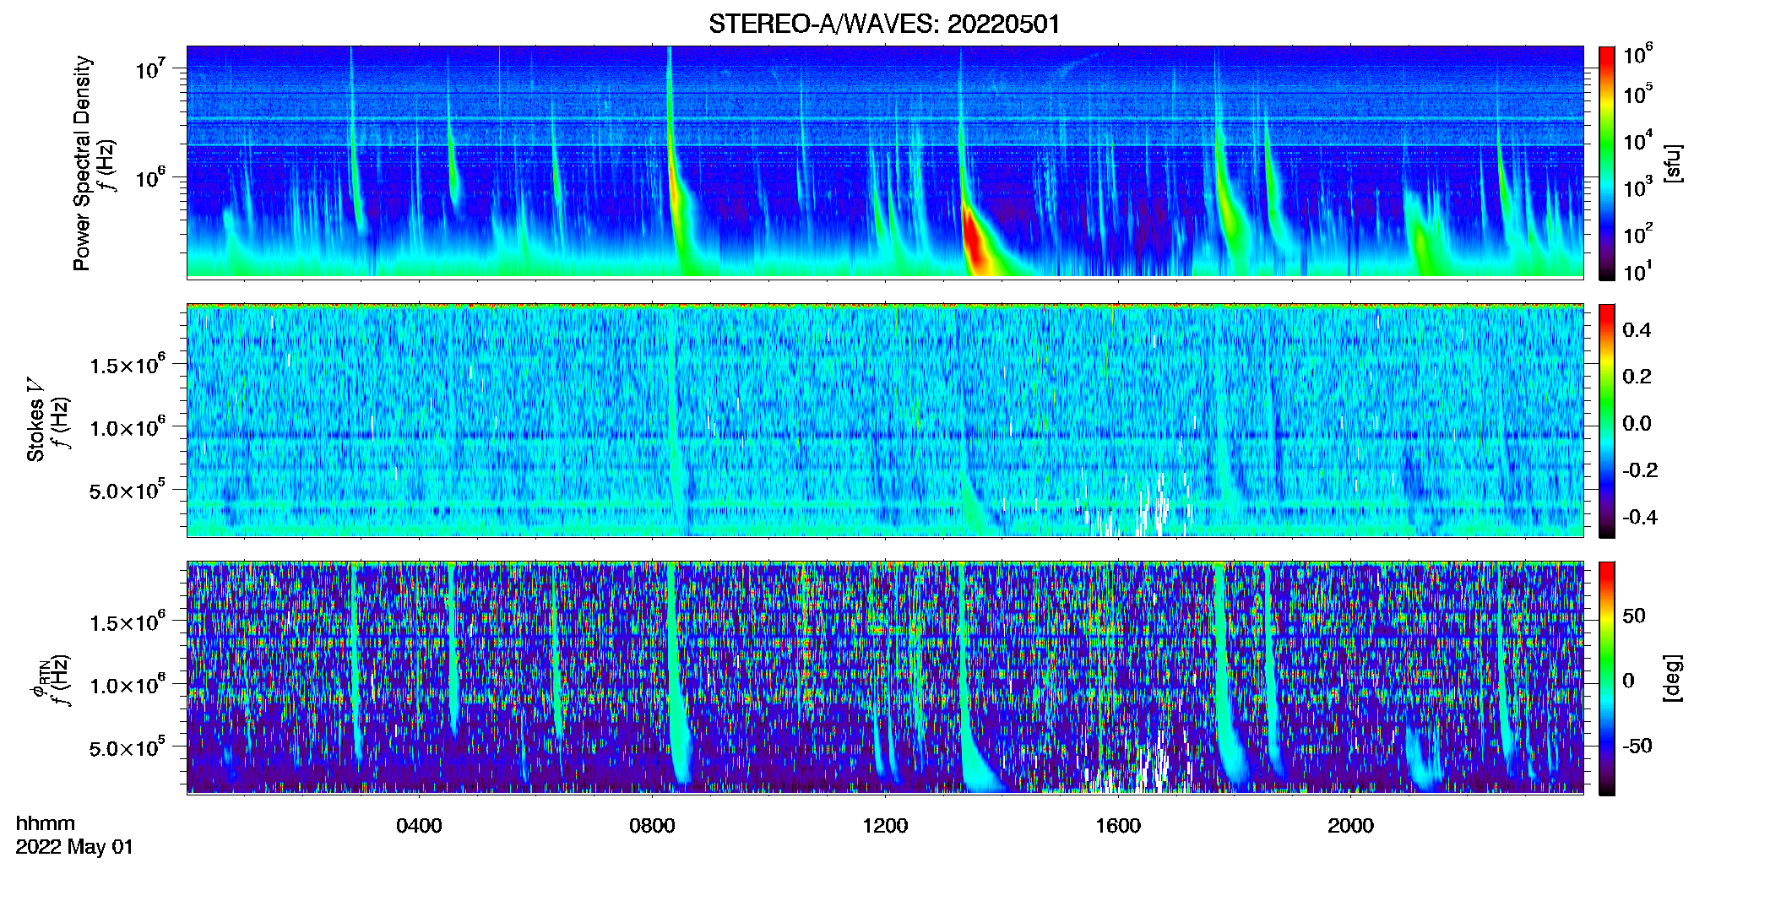Image resolution: width=1770 pixels, height=912 pixels.
Task: Click the -50 label on the degree colorbar
Action: tap(1637, 746)
